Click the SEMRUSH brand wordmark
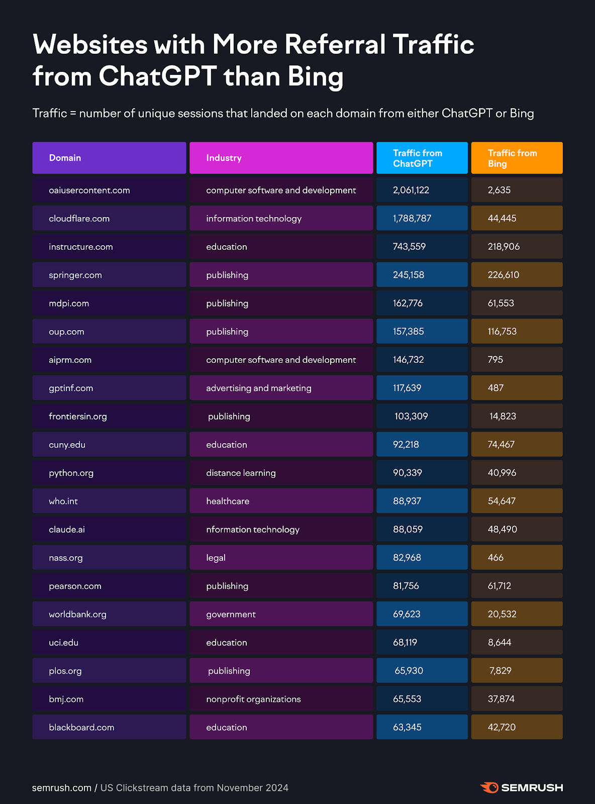This screenshot has height=804, width=595. [532, 787]
